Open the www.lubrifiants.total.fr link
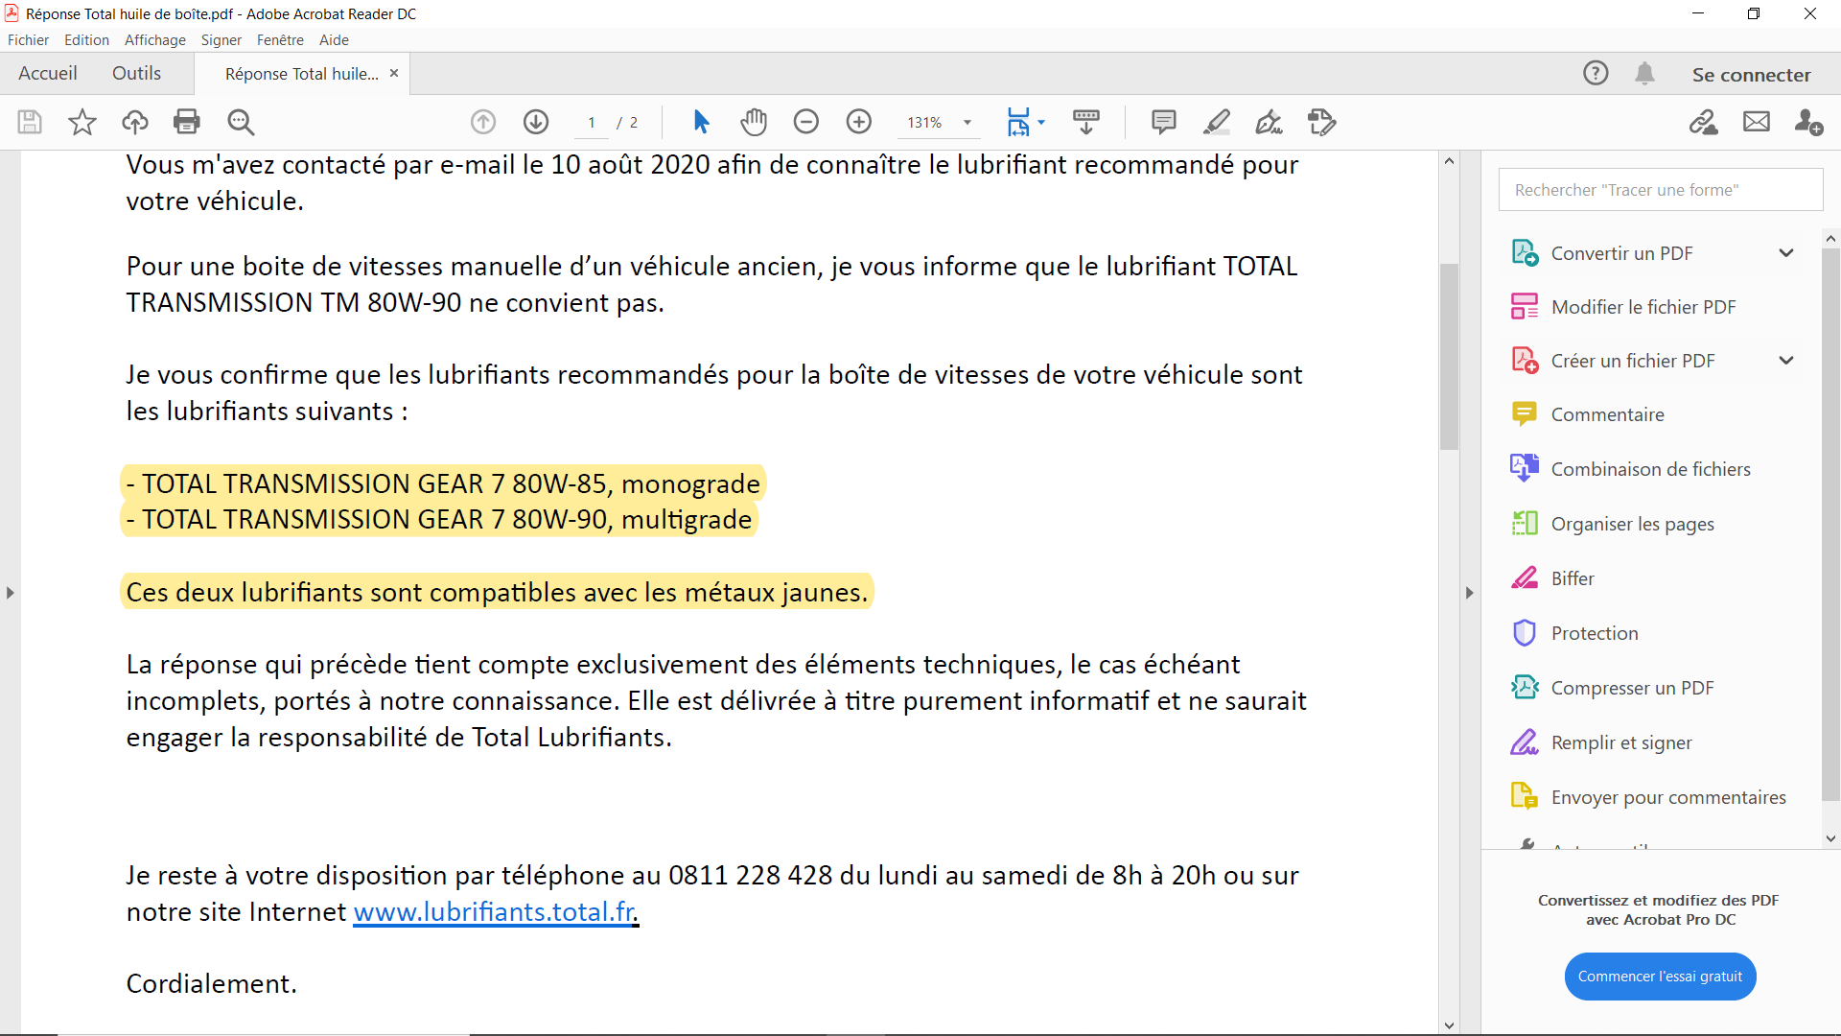The image size is (1841, 1036). [x=494, y=911]
